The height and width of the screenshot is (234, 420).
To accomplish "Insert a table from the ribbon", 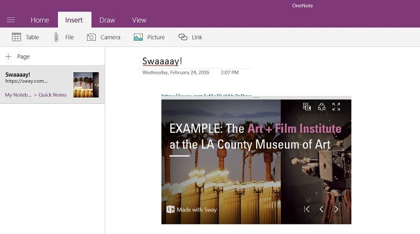I will click(x=25, y=37).
